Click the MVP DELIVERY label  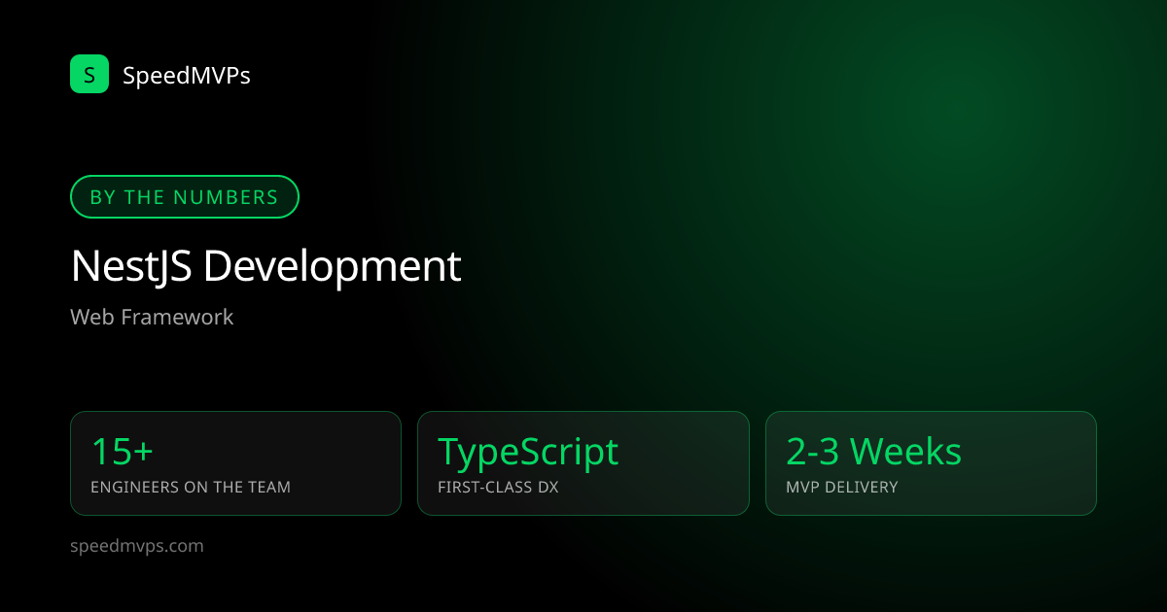click(x=841, y=487)
